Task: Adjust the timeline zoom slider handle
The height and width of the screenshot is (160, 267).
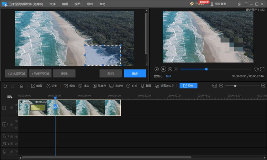Action: tap(235, 86)
